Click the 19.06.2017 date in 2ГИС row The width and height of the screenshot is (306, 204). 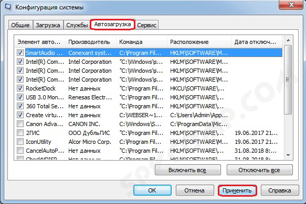click(x=256, y=133)
